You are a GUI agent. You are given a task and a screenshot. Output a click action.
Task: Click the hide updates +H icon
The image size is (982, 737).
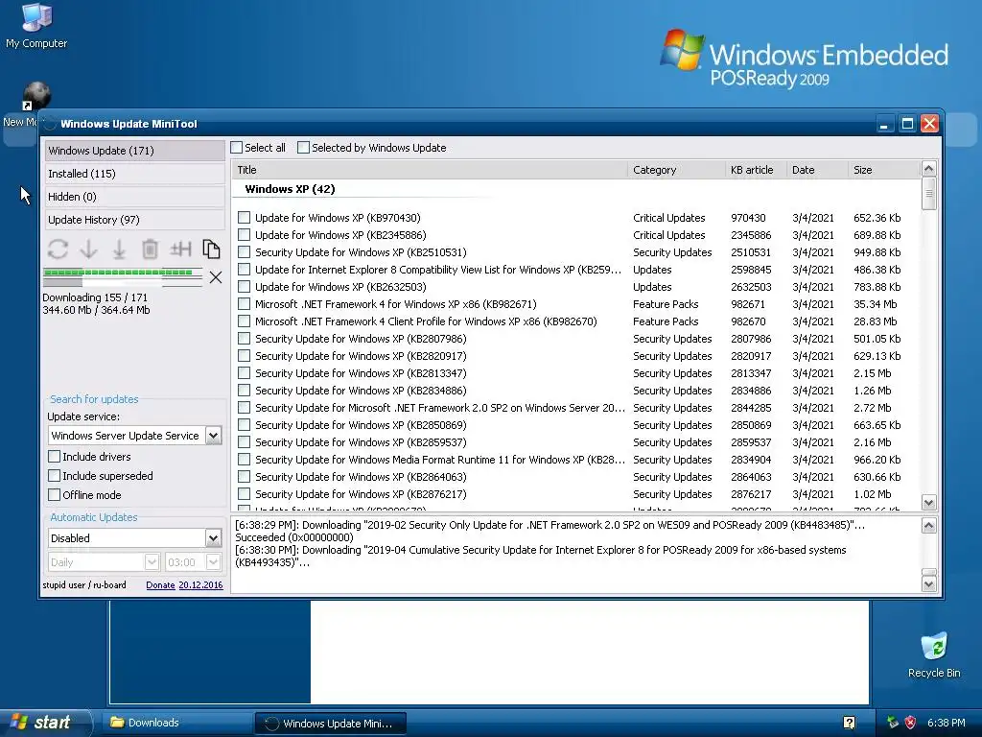point(180,250)
